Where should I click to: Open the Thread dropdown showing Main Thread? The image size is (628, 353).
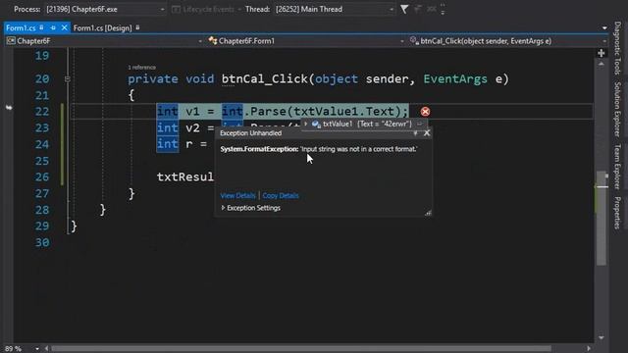[334, 9]
